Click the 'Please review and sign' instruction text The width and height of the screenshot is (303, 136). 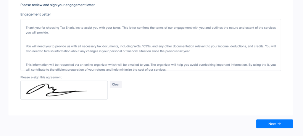pos(57,5)
